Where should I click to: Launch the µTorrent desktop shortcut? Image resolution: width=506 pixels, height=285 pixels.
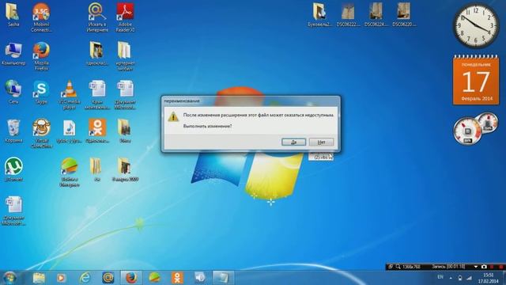(13, 169)
